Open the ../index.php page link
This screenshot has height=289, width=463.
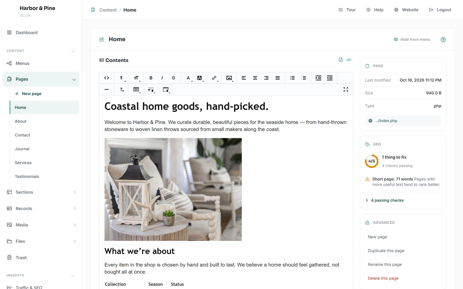point(403,121)
